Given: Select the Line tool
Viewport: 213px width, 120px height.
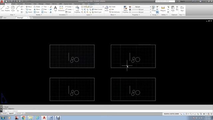Looking at the screenshot, I should [2, 8].
